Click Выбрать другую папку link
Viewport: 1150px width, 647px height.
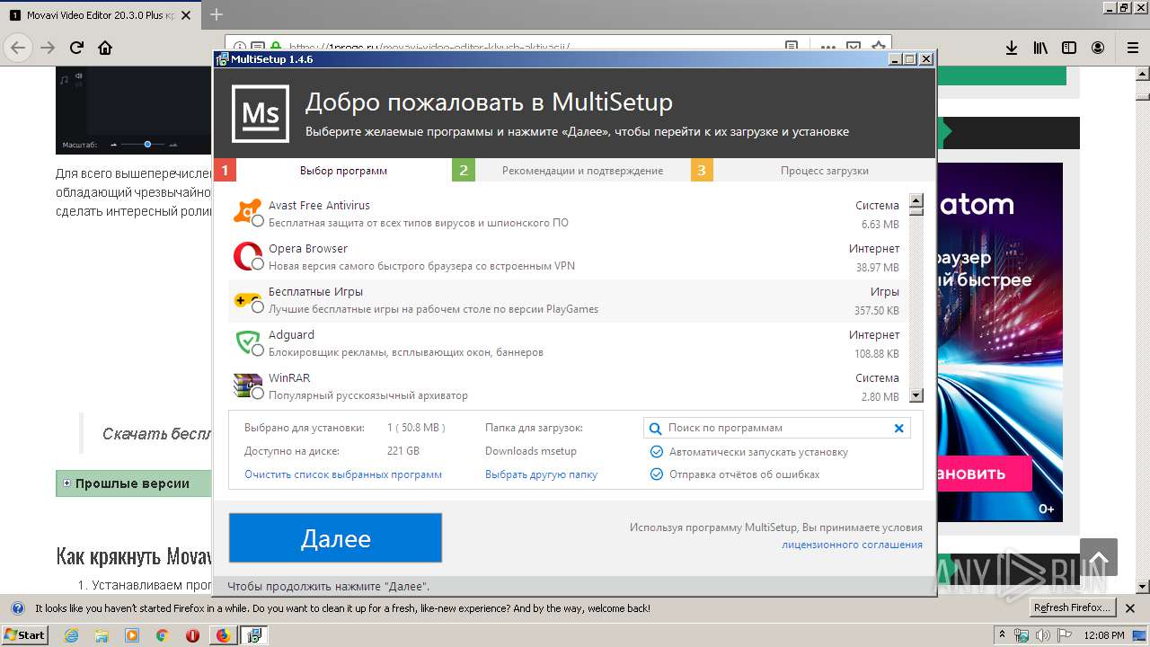click(541, 474)
